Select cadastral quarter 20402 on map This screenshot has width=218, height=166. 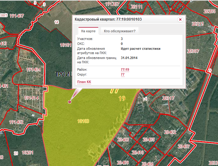tap(170, 132)
